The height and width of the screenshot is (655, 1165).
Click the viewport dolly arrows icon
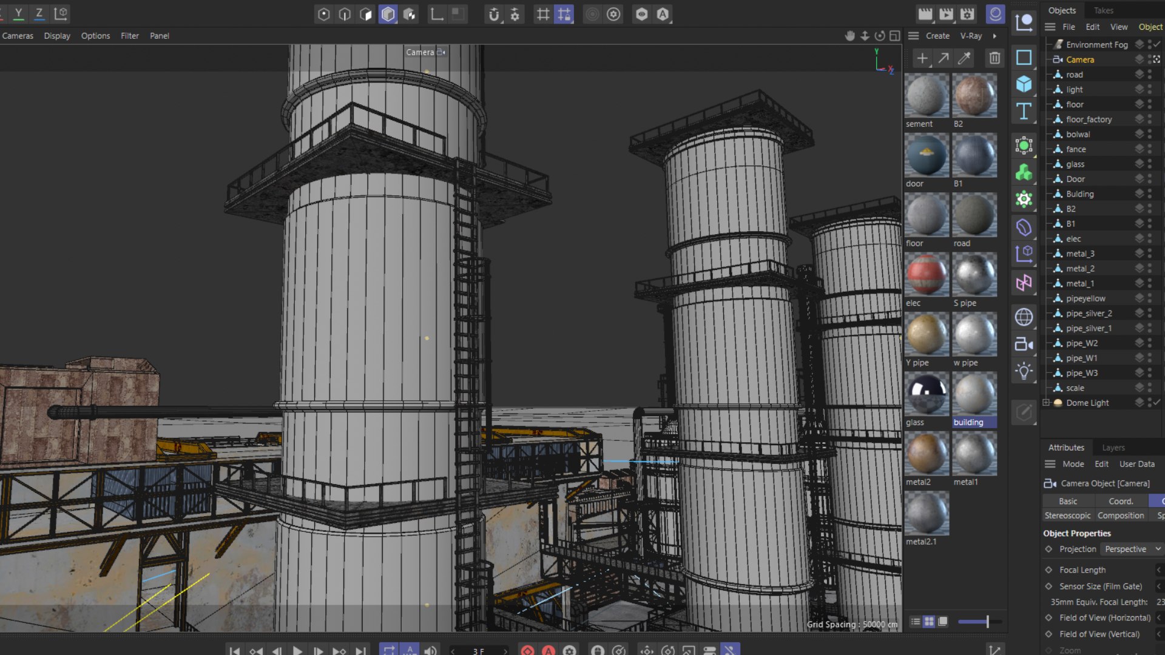tap(865, 36)
